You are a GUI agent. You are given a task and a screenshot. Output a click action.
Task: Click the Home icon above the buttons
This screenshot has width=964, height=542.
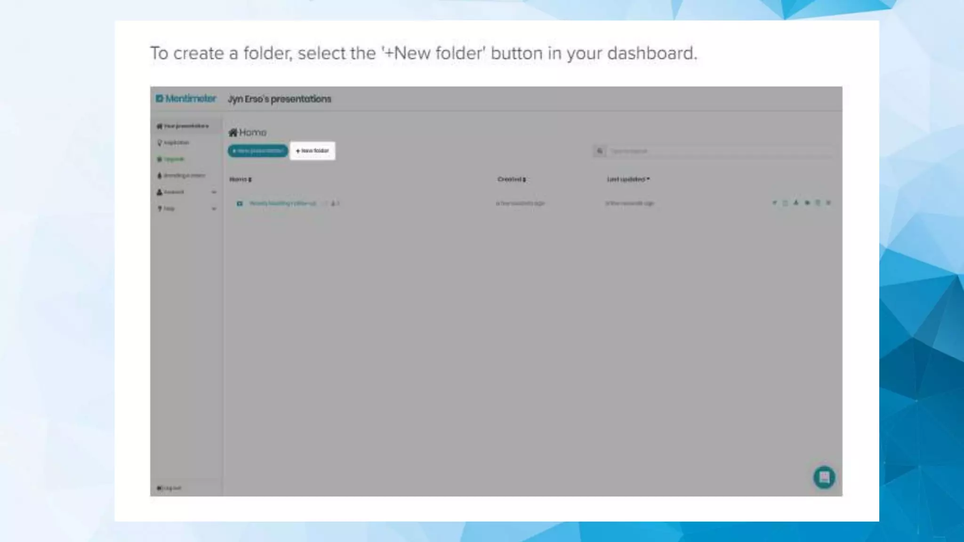(233, 133)
